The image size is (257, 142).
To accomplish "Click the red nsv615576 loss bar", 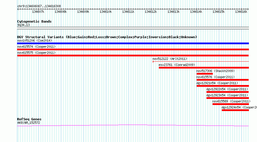I will click(223, 80).
